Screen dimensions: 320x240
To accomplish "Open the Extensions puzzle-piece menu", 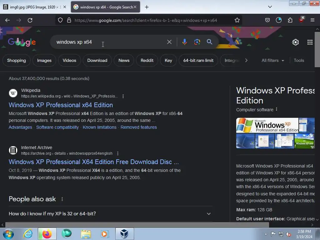I will (290, 20).
